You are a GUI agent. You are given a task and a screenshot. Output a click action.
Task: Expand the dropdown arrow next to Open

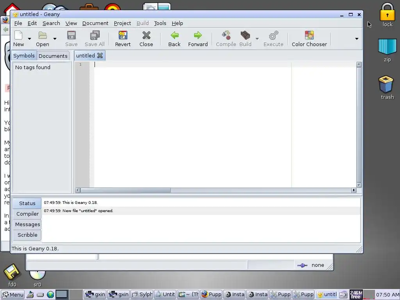click(55, 39)
